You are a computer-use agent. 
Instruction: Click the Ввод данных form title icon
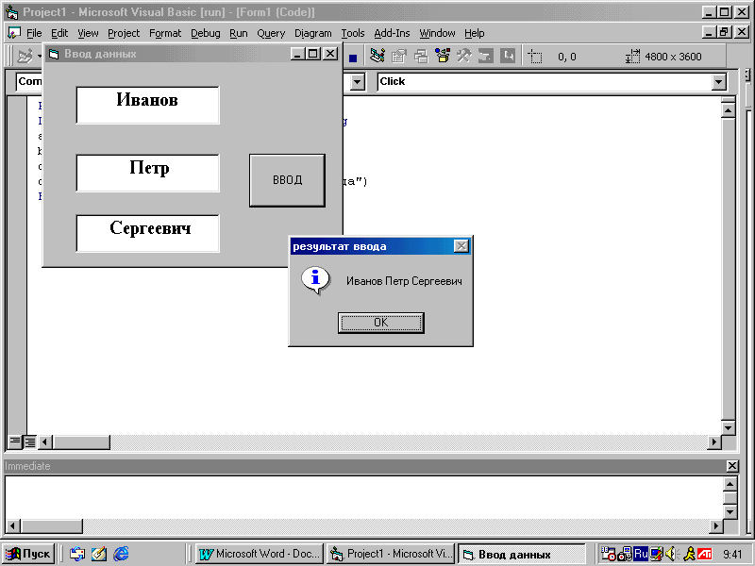pos(54,54)
